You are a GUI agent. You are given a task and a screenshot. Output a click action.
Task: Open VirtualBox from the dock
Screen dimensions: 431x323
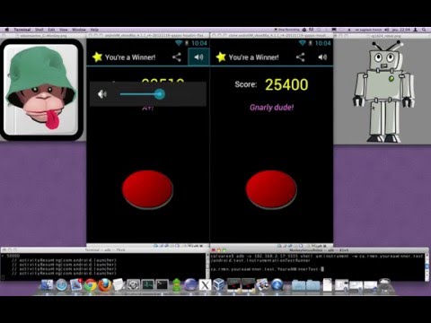(x=219, y=285)
